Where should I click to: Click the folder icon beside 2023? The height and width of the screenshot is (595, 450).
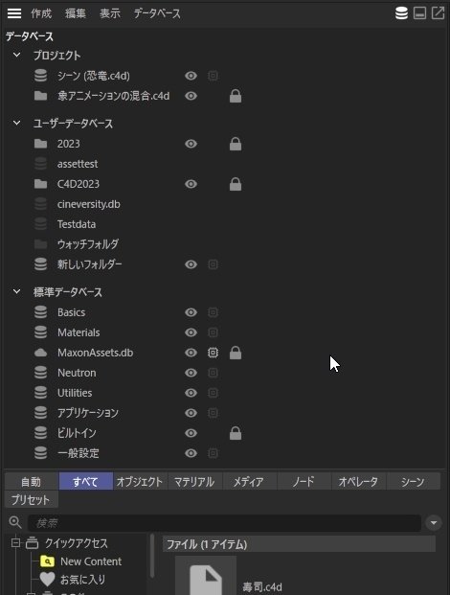40,144
